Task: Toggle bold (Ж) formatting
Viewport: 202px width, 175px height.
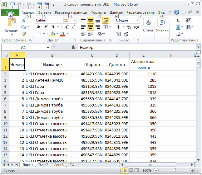Action: (x=39, y=27)
